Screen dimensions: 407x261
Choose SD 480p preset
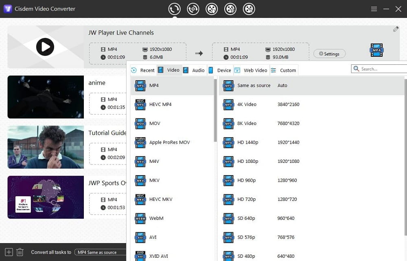(x=311, y=255)
